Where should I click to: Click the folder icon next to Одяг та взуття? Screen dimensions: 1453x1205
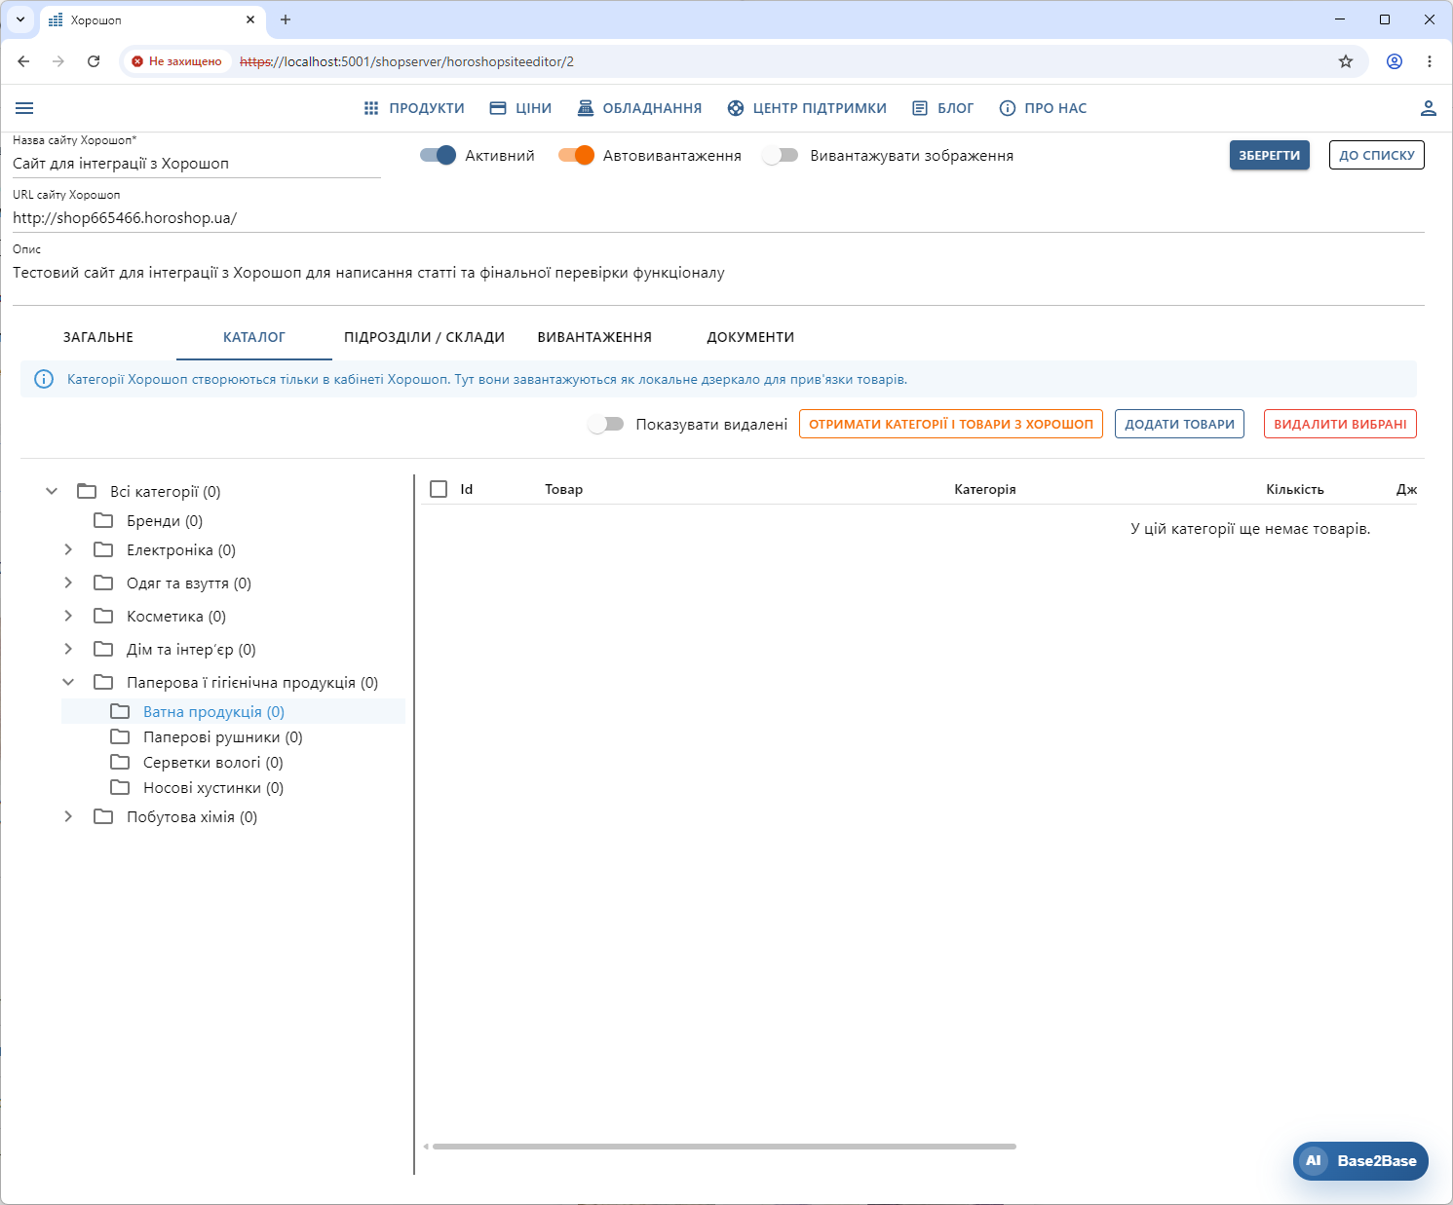[103, 583]
